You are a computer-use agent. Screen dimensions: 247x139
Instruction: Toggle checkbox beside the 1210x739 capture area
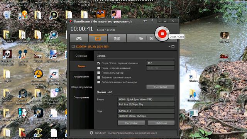(73, 46)
